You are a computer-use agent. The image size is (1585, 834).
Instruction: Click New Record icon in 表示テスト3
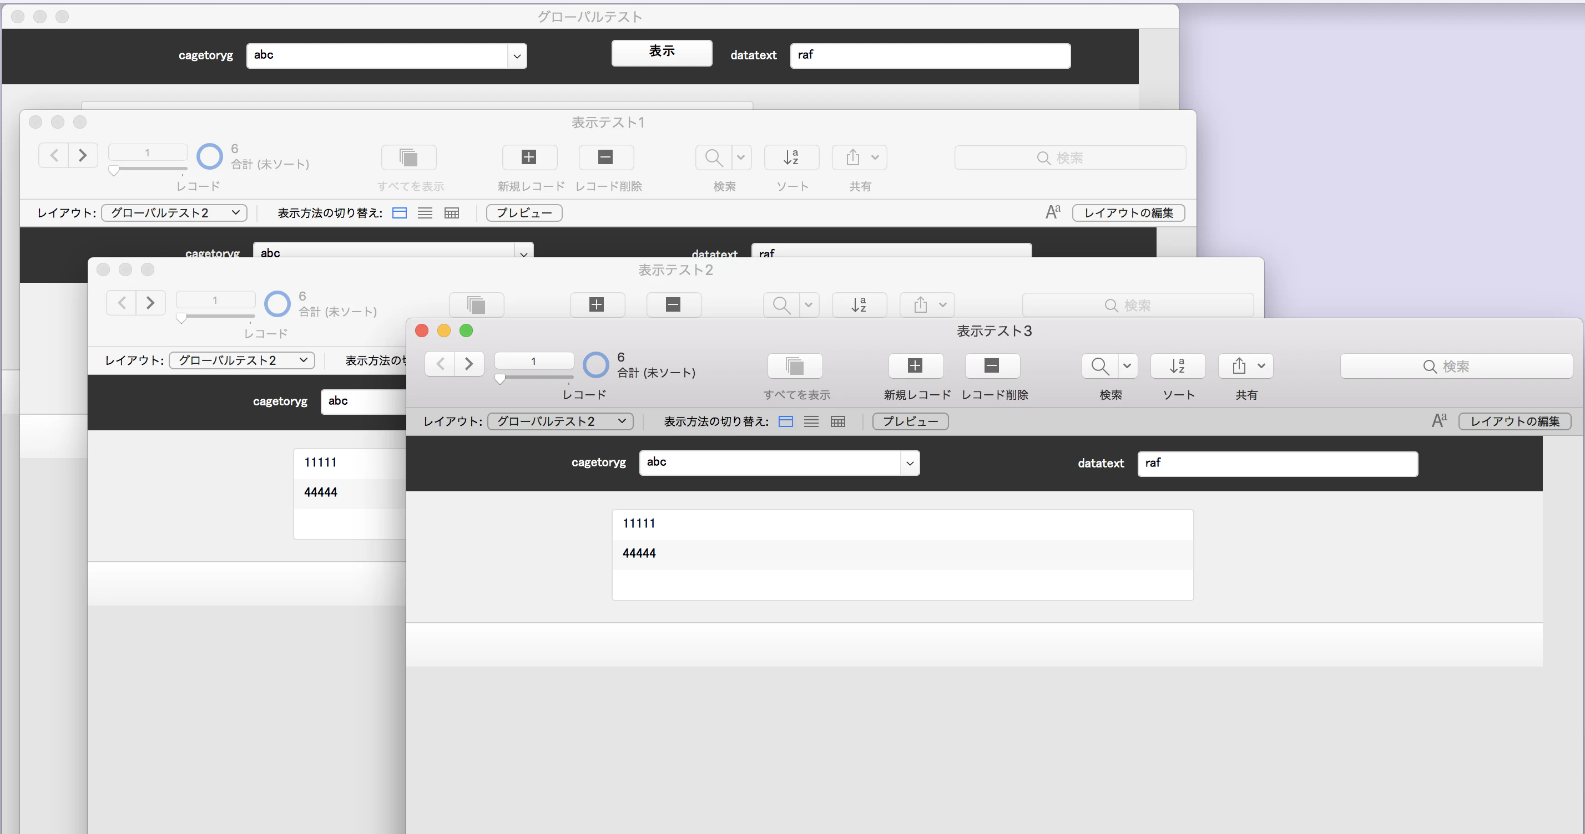pyautogui.click(x=915, y=365)
